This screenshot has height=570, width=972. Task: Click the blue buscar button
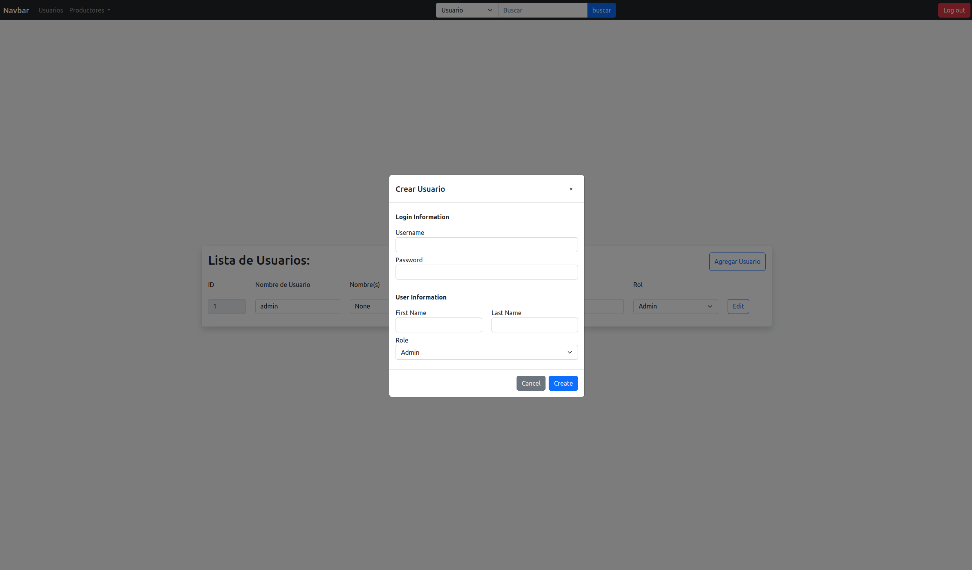(601, 10)
